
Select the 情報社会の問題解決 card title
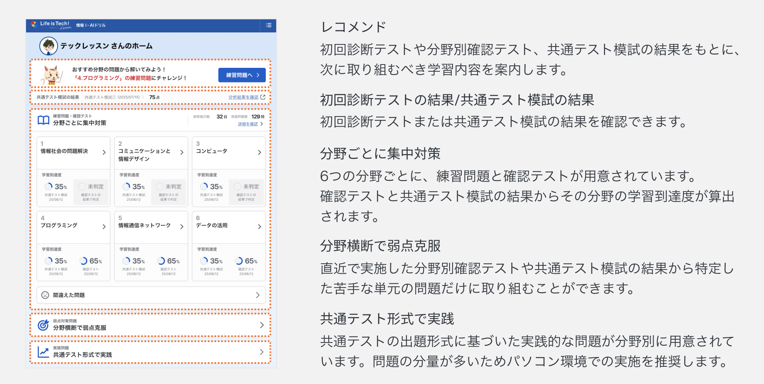pos(64,151)
